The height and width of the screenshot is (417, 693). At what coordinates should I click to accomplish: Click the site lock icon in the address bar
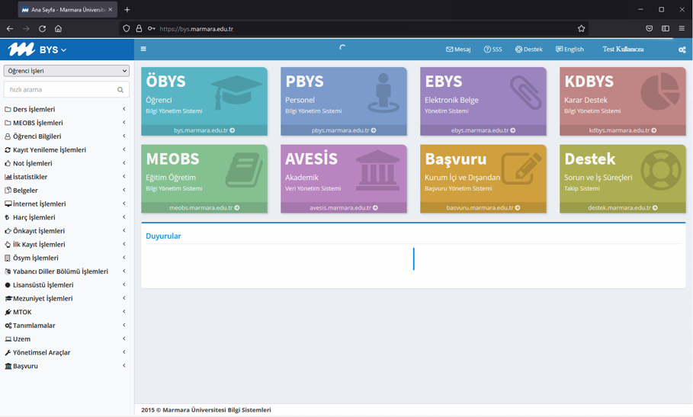click(139, 28)
